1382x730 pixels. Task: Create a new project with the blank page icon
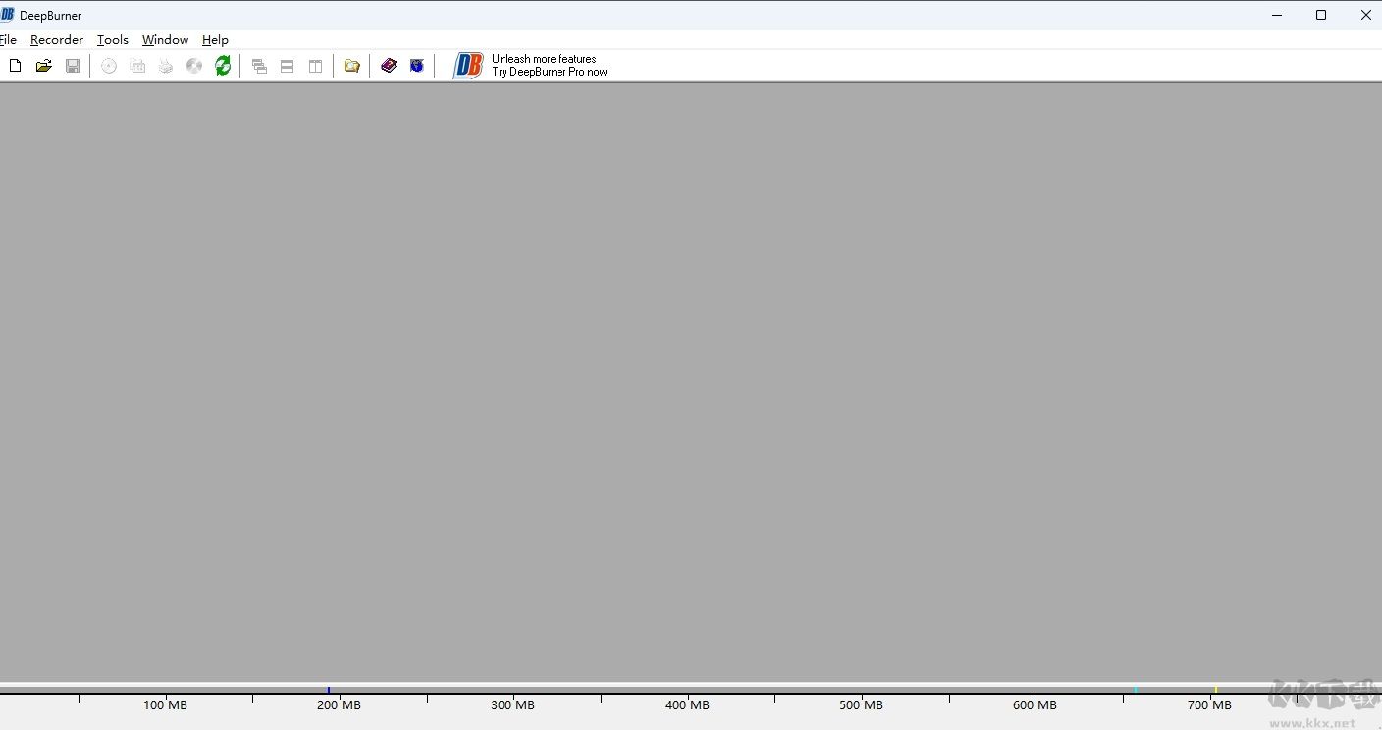[x=15, y=66]
